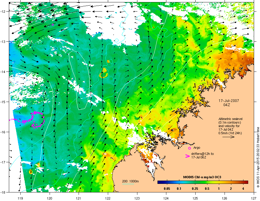Click the longitude axis label '119'
The width and height of the screenshot is (260, 201).
point(20,198)
